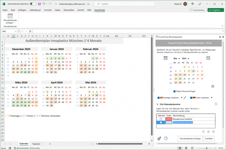Open the iCal info icon
The height and width of the screenshot is (150, 226).
216,104
